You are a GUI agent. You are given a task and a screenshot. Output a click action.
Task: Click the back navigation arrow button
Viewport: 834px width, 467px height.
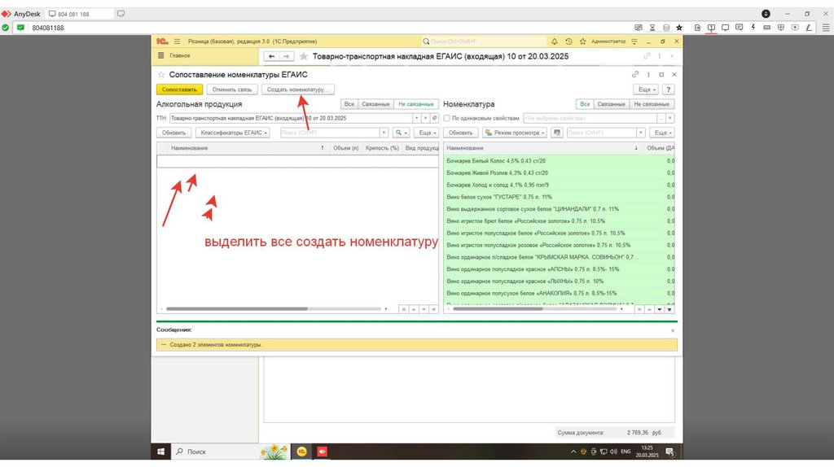pos(273,56)
